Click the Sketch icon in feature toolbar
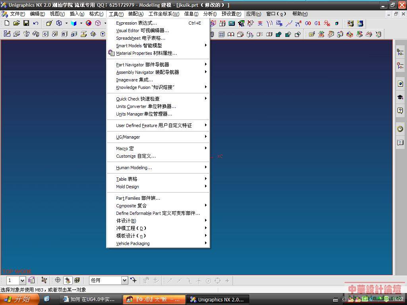Image resolution: width=407 pixels, height=305 pixels. (x=7, y=34)
